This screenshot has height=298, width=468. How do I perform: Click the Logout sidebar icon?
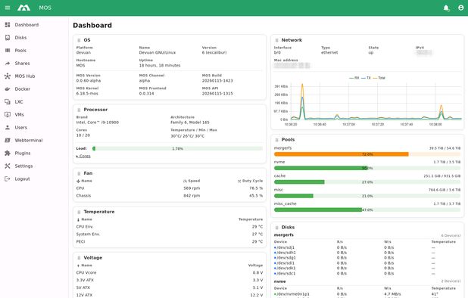tap(8, 178)
